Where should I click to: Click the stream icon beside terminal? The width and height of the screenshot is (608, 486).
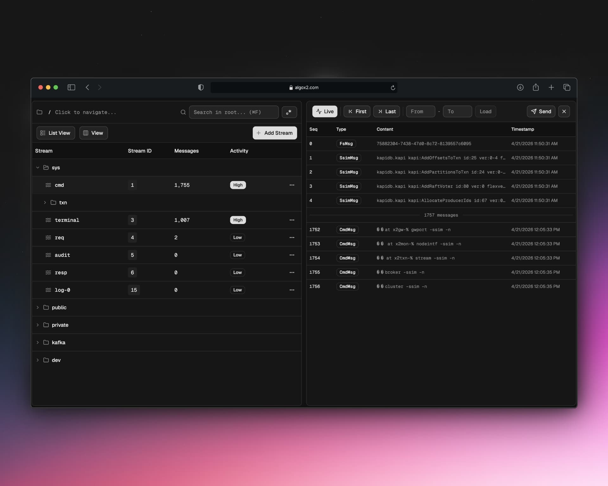48,220
